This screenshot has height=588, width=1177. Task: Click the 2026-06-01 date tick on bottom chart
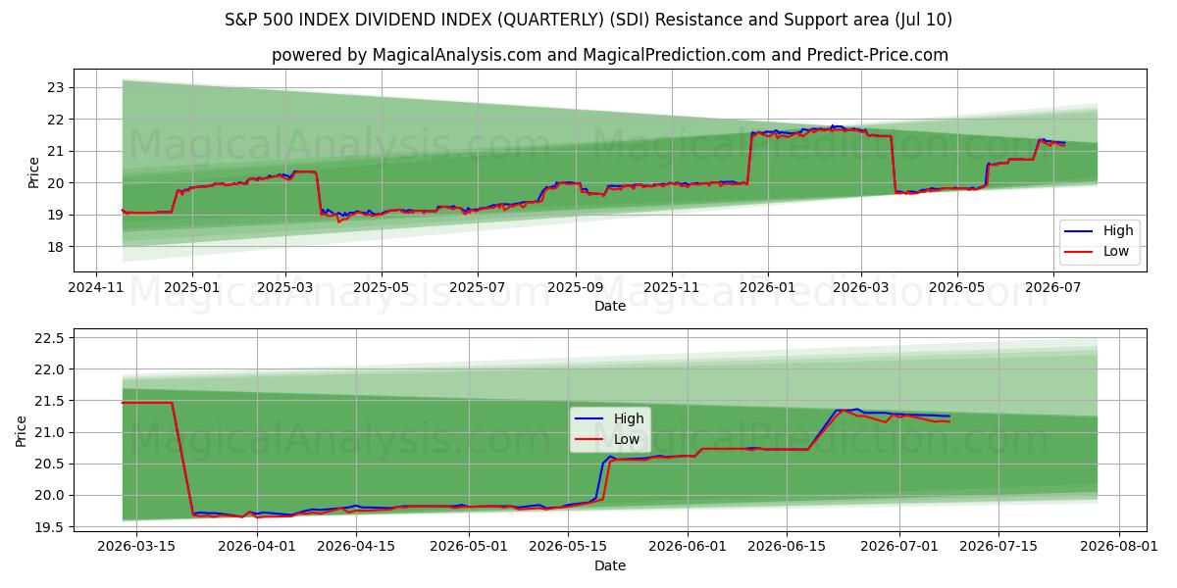coord(688,548)
